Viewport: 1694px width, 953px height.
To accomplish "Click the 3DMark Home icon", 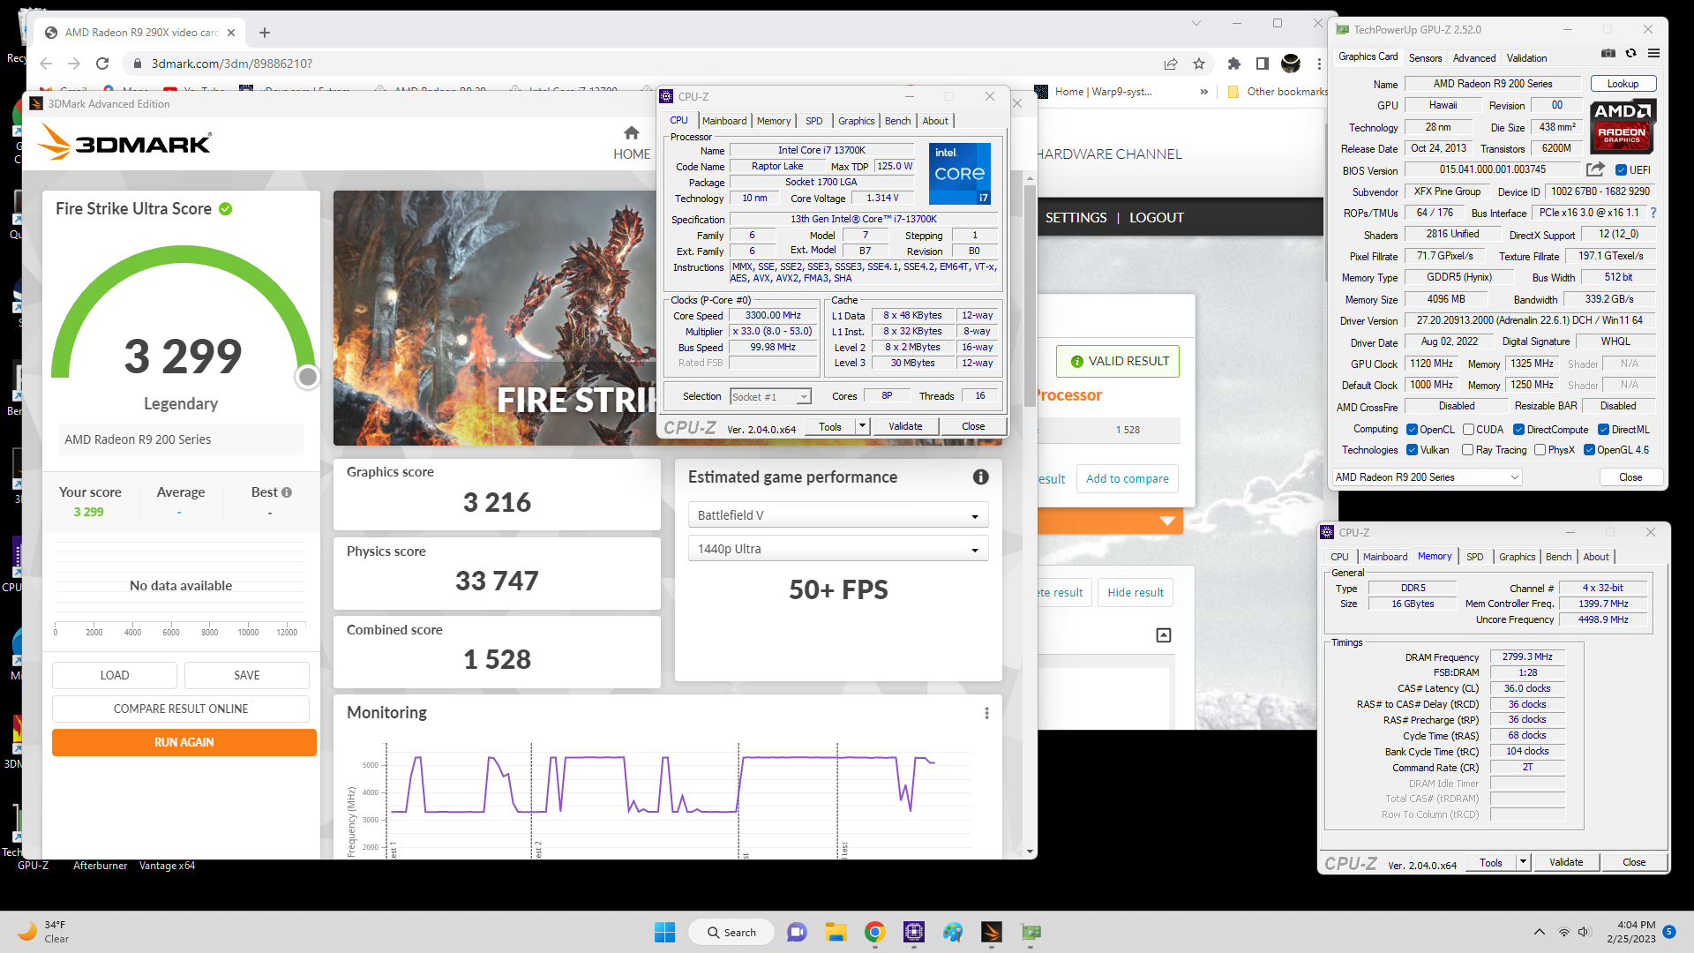I will coord(631,133).
